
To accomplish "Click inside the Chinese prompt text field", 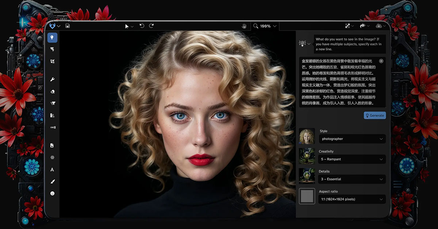I will click(338, 82).
